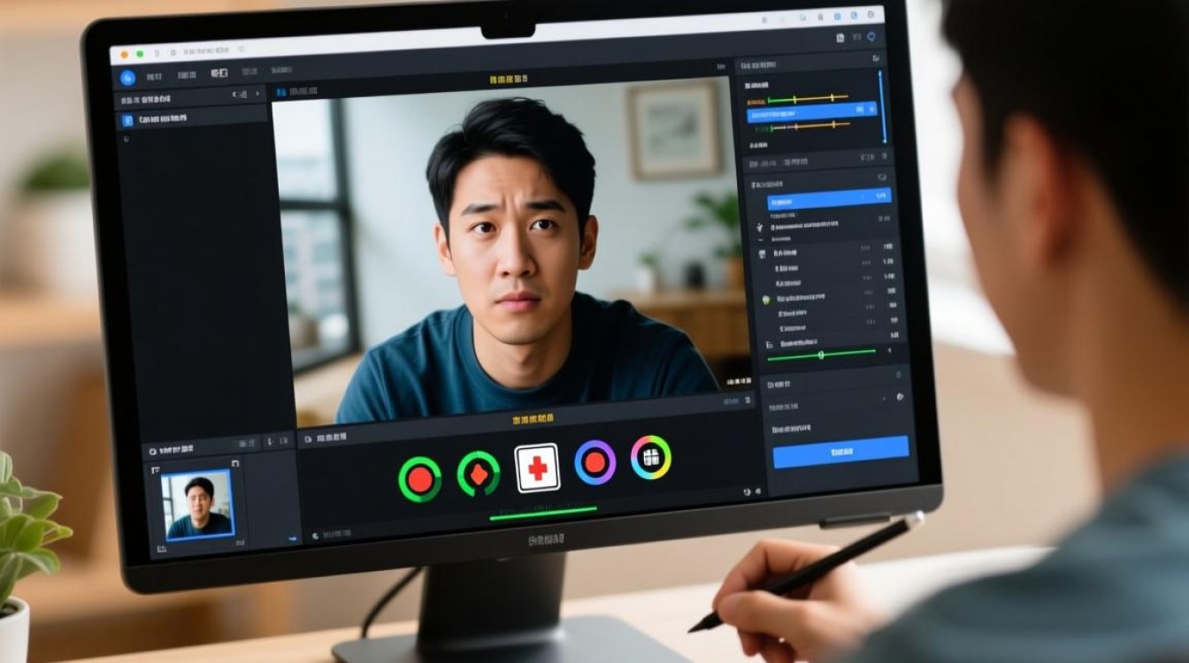Click the green ring icon with red diamond
1189x663 pixels.
tap(478, 474)
